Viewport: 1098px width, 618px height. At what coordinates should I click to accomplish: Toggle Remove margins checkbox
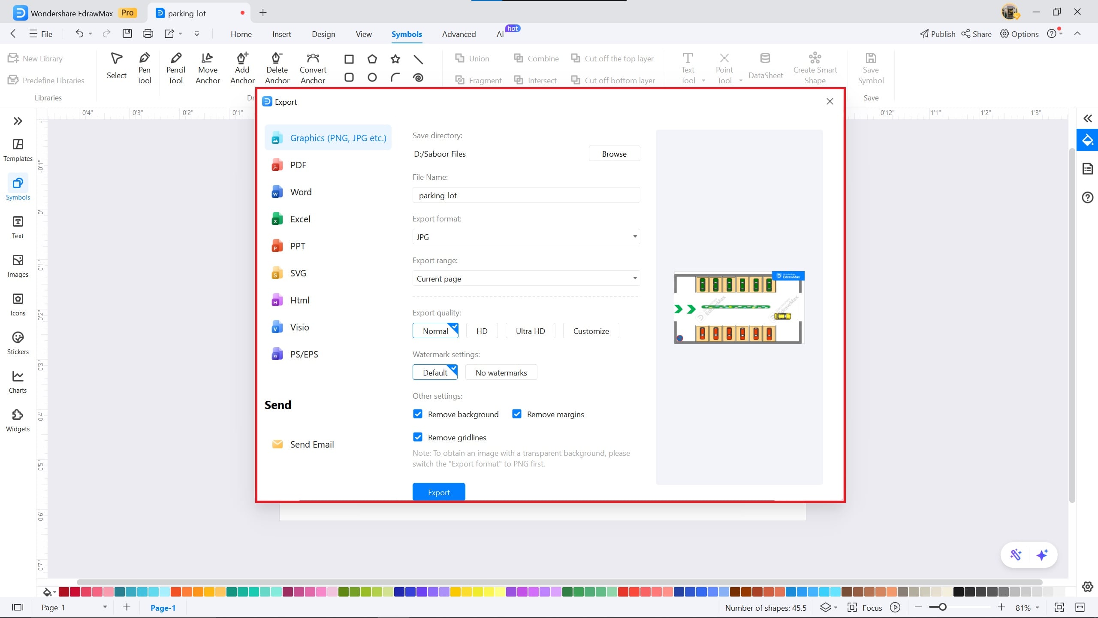[517, 414]
